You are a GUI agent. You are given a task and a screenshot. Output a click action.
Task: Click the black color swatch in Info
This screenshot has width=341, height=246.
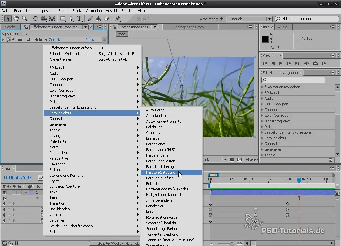[265, 39]
